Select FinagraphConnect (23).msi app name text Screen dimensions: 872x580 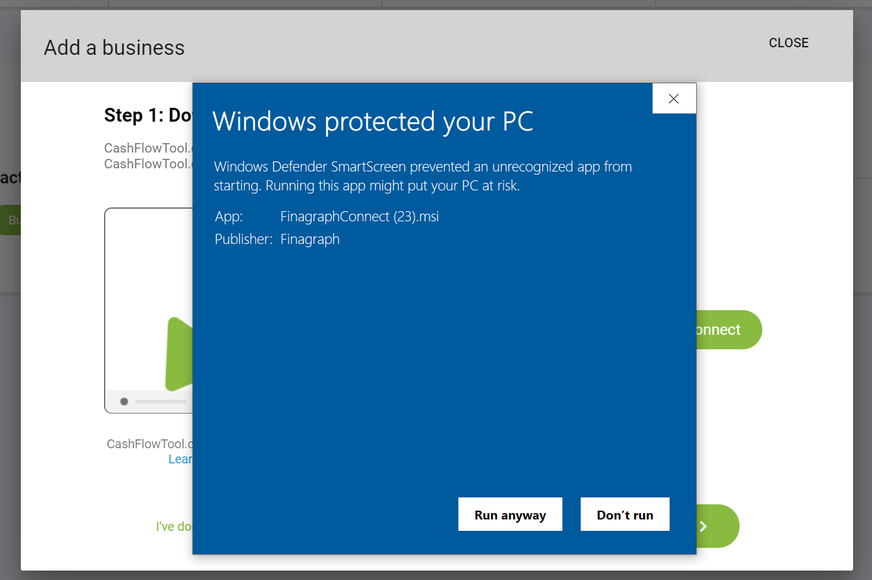point(359,217)
